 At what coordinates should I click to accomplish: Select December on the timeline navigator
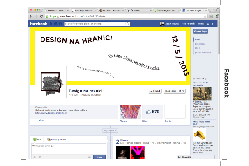point(200,43)
